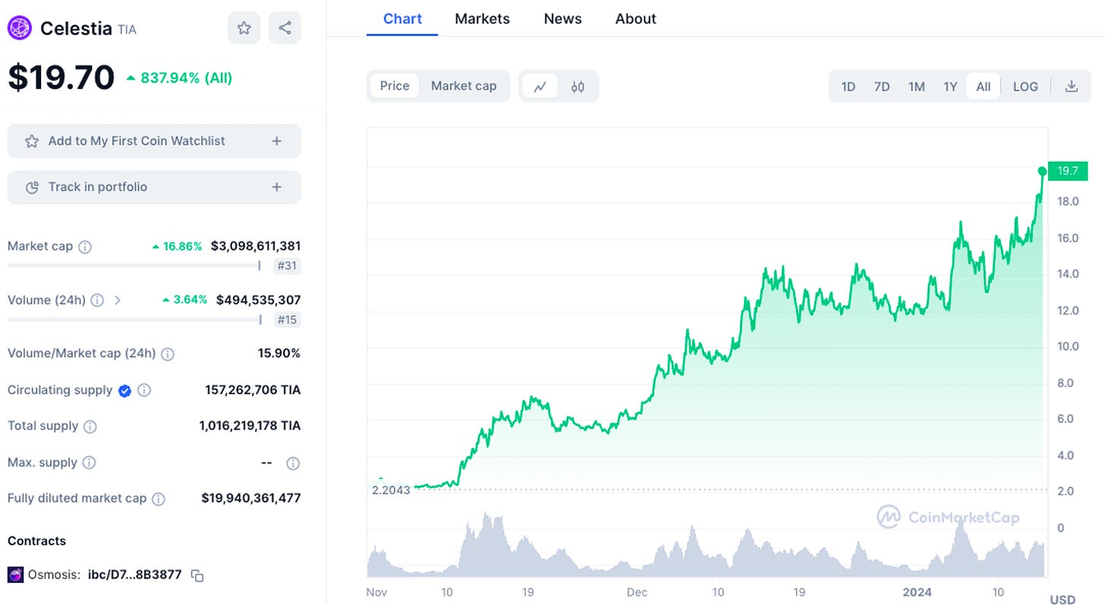Click the $19.70 price value

[x=61, y=77]
